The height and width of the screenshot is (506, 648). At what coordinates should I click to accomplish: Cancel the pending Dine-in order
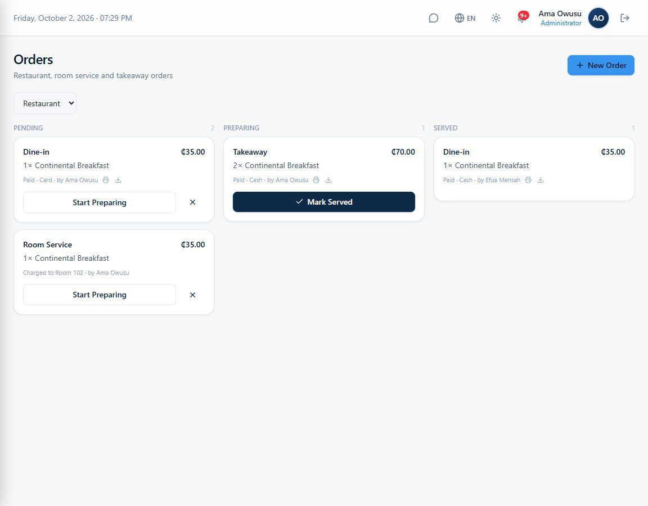click(x=192, y=202)
